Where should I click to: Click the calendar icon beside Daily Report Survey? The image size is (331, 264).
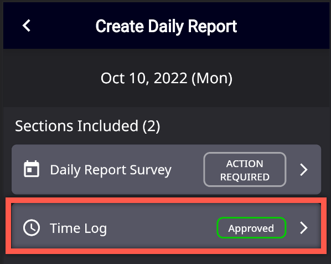(32, 169)
